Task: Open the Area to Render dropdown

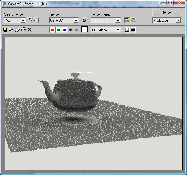Action: [15, 21]
